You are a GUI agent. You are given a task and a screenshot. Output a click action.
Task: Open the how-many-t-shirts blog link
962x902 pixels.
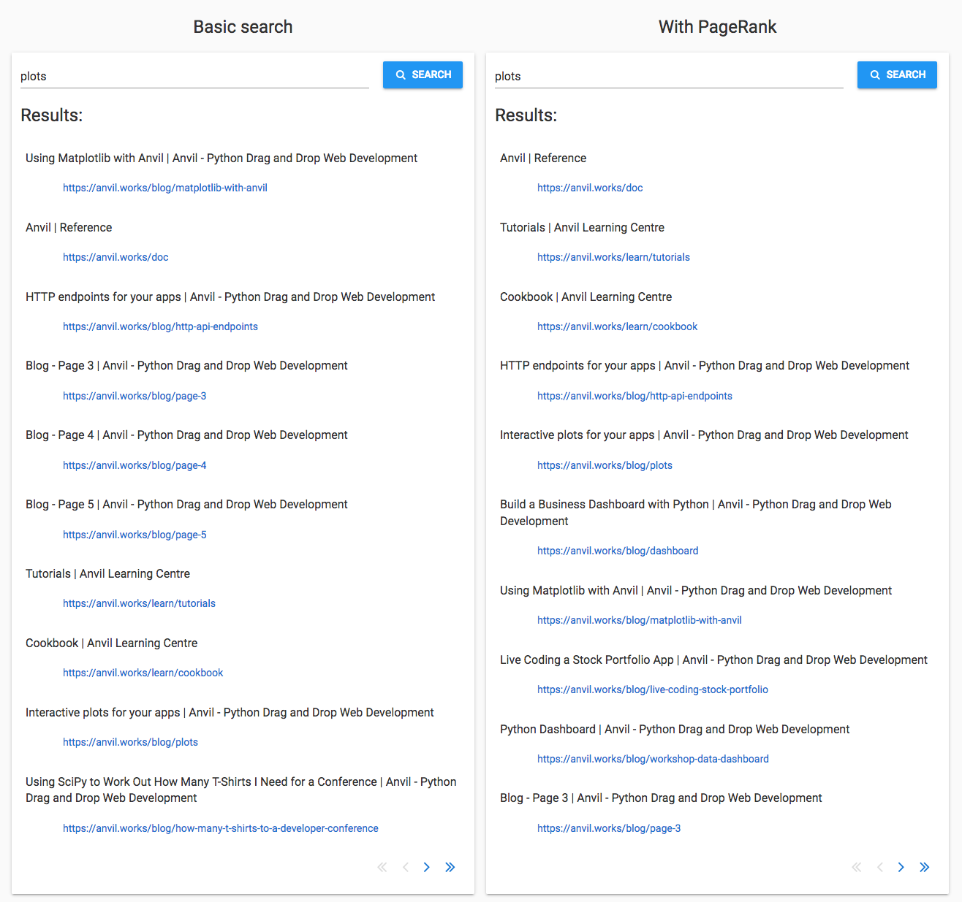[x=221, y=828]
